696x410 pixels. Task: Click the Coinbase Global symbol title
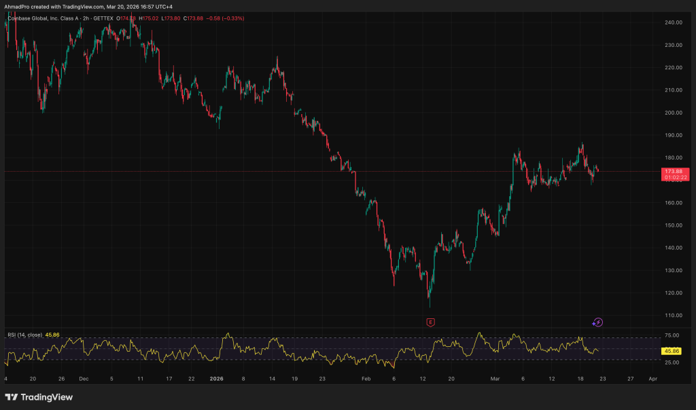49,16
